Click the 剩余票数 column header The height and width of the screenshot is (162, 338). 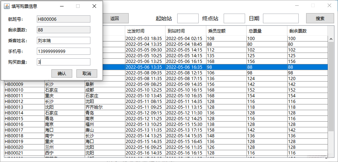pyautogui.click(x=307, y=31)
